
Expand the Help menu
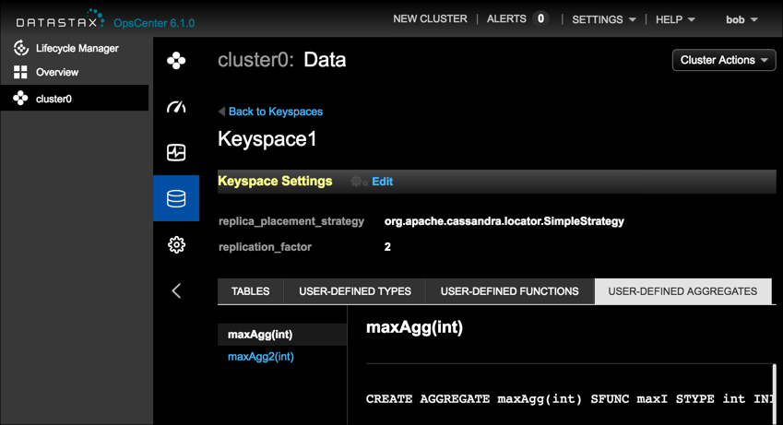point(675,19)
